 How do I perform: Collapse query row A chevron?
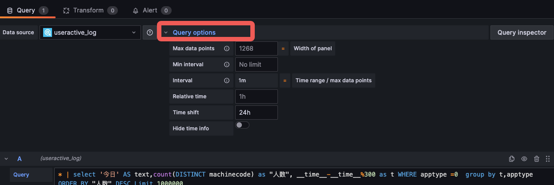coord(6,159)
